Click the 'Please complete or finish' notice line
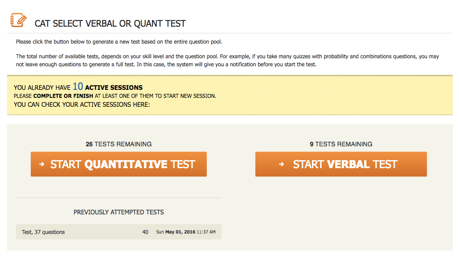 (x=115, y=96)
